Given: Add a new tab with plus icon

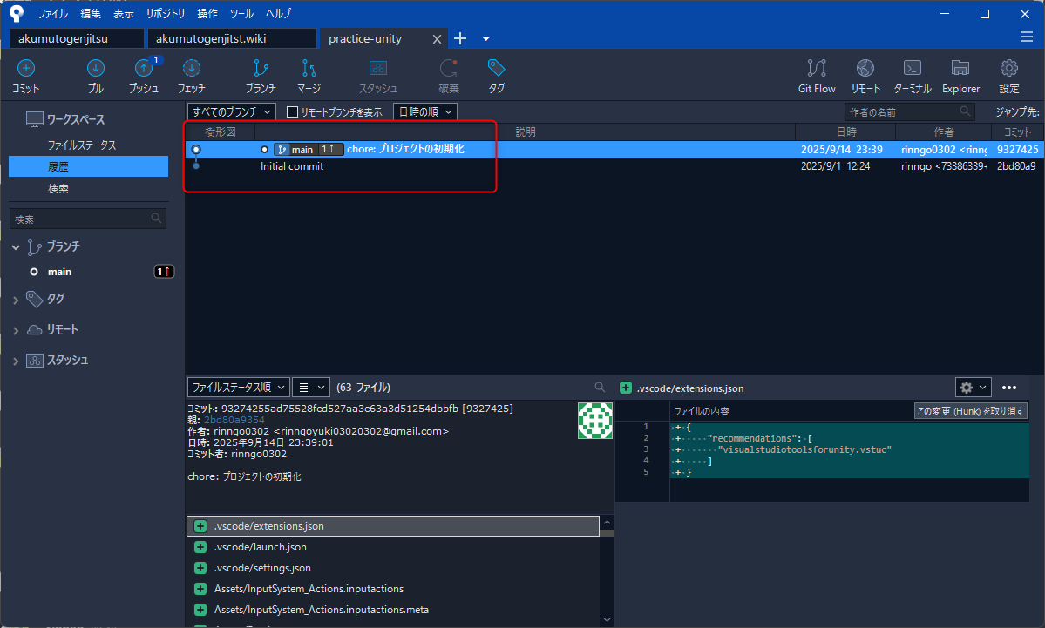Looking at the screenshot, I should click(x=460, y=38).
